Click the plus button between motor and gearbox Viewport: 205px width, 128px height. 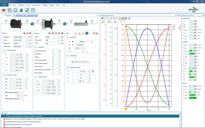(33, 24)
